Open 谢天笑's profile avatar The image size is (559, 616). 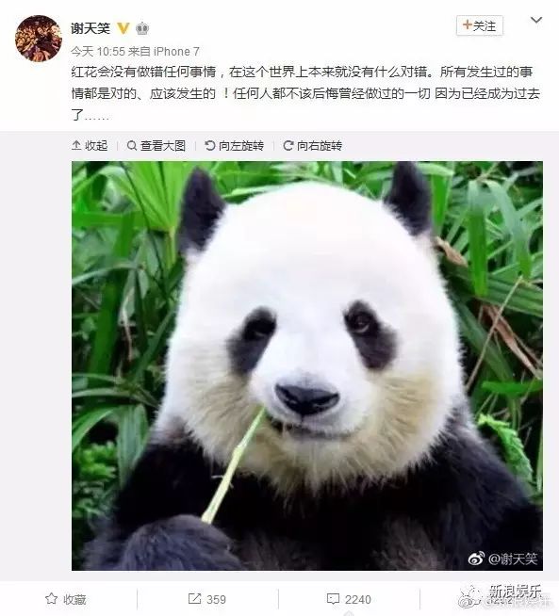coord(39,39)
